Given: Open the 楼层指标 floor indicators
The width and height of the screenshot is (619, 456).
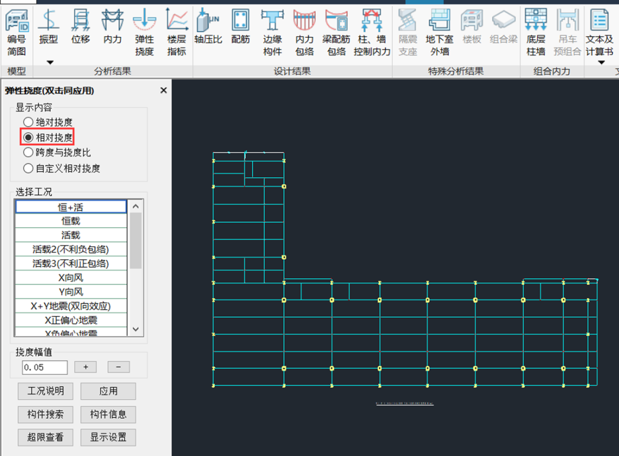Looking at the screenshot, I should 177,33.
